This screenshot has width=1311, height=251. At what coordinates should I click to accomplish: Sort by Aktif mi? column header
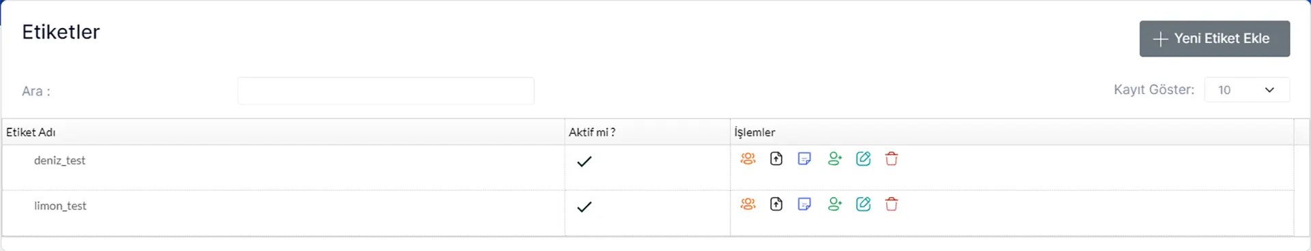(592, 132)
